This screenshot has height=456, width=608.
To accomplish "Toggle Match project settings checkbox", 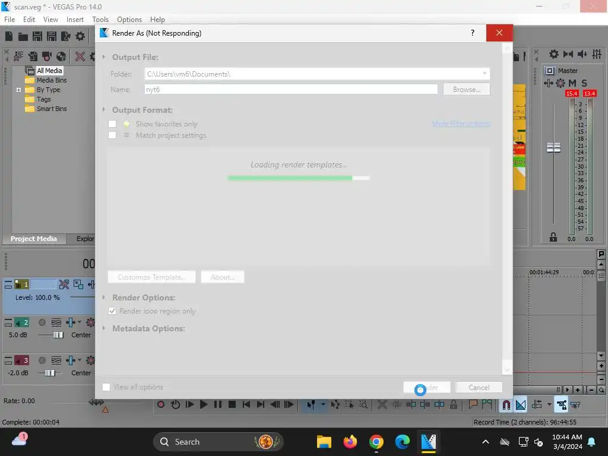I will [112, 135].
